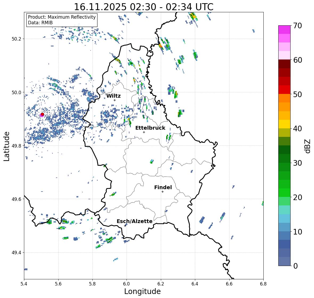Click the longitude tick 5.4
This screenshot has width=314, height=298.
(24, 284)
